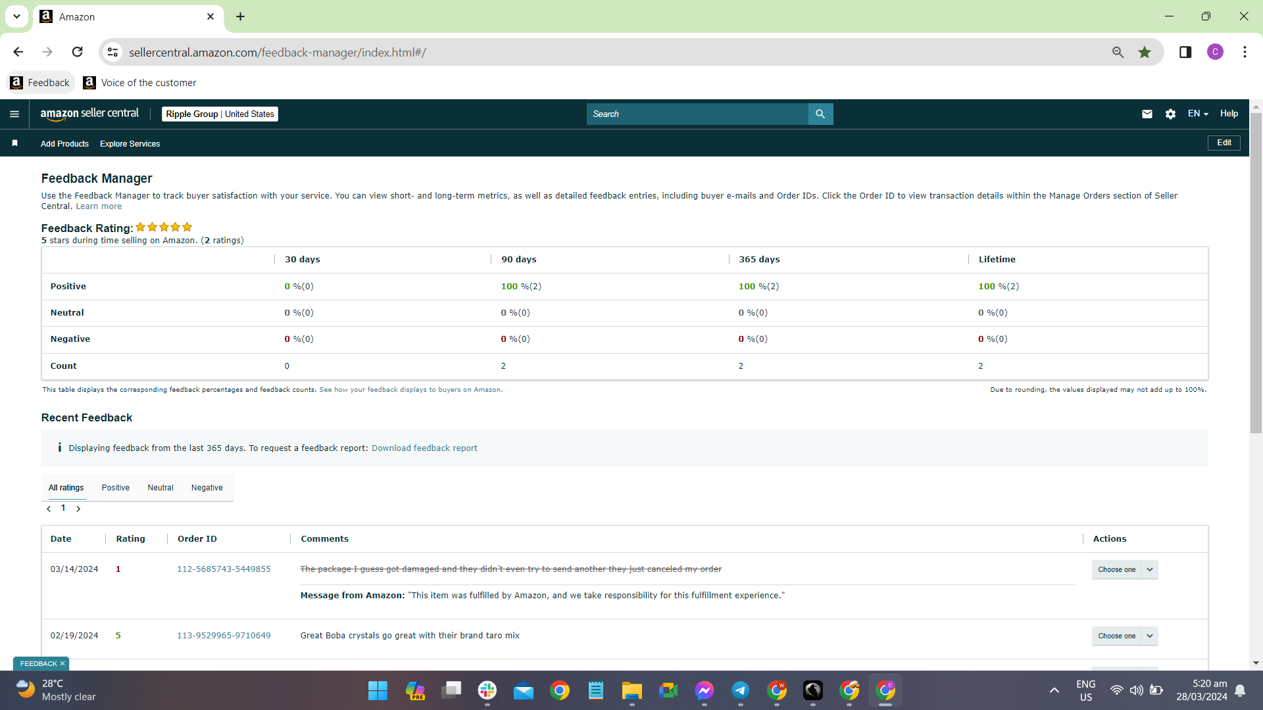1263x710 pixels.
Task: Click the bookmark flag icon beside Add Products
Action: point(14,143)
